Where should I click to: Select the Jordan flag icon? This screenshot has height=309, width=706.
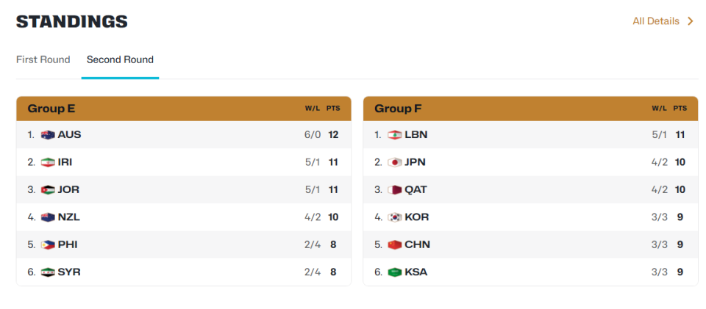pos(48,189)
